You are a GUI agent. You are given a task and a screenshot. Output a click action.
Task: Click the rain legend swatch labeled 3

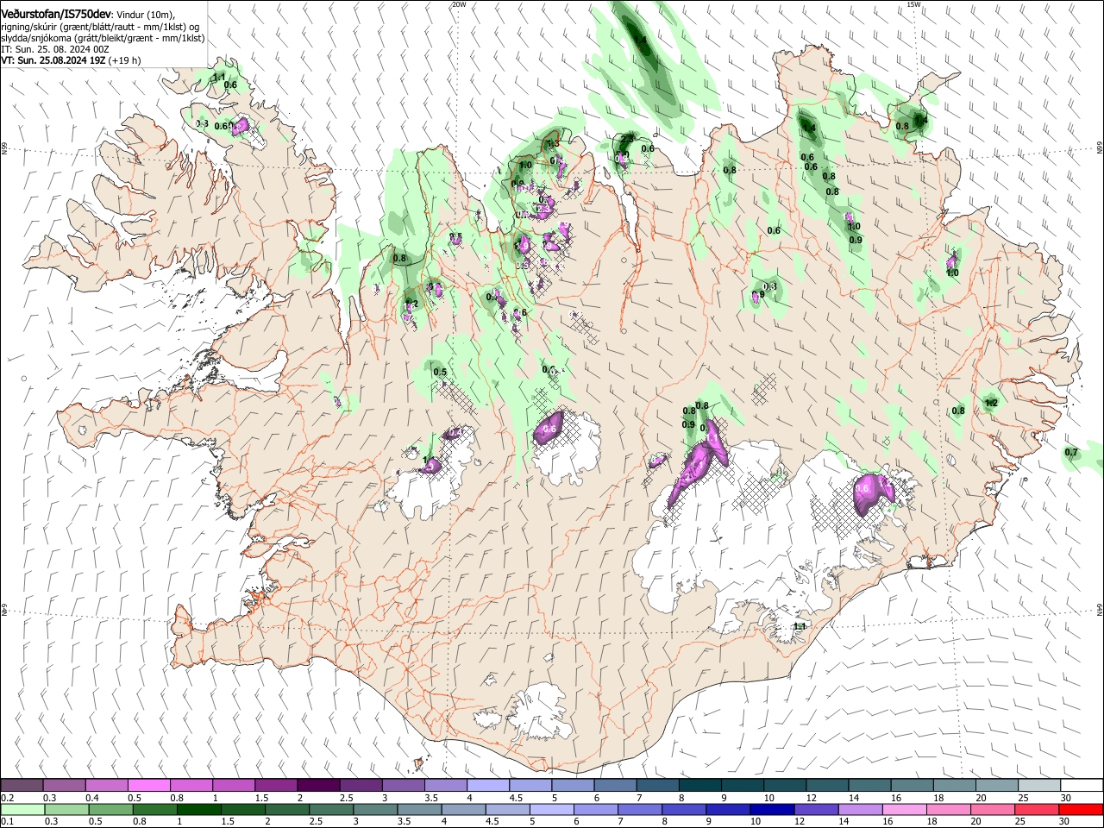[374, 809]
